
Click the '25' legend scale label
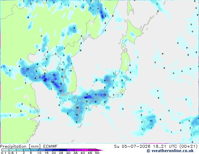pyautogui.click(x=61, y=153)
